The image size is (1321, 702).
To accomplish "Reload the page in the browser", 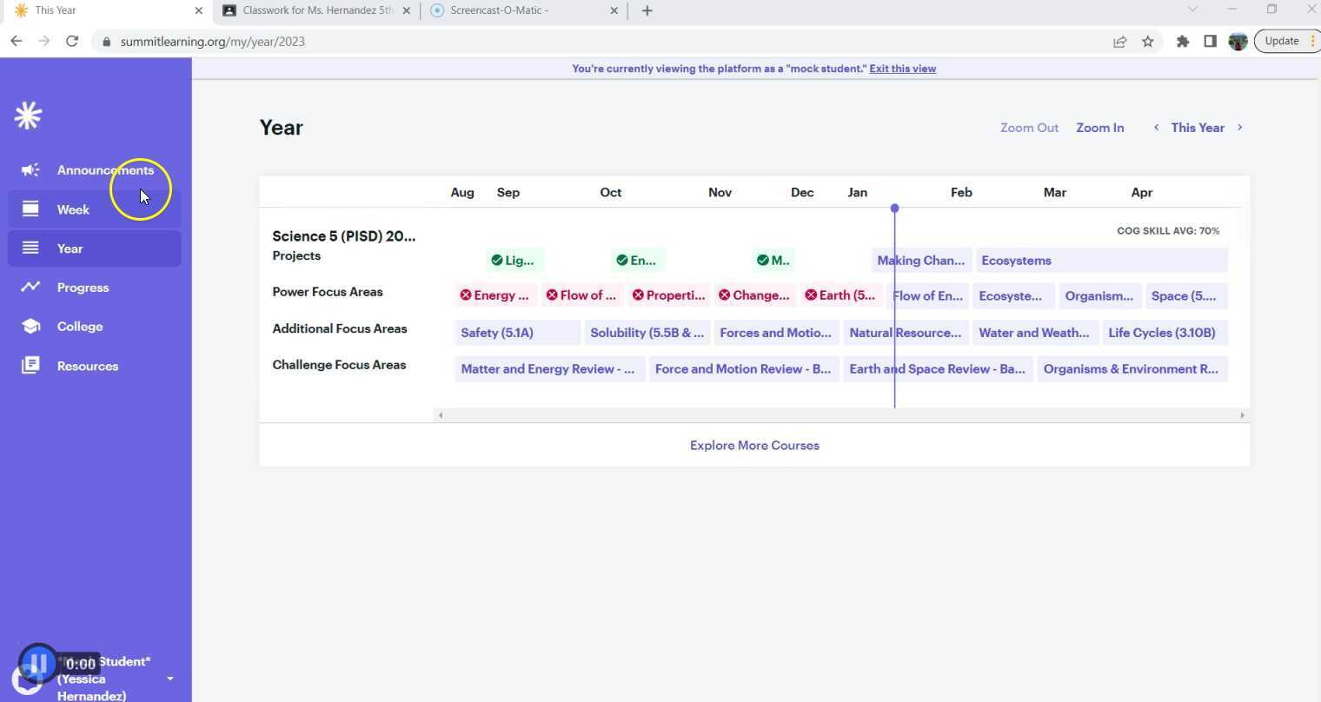I will (x=72, y=42).
